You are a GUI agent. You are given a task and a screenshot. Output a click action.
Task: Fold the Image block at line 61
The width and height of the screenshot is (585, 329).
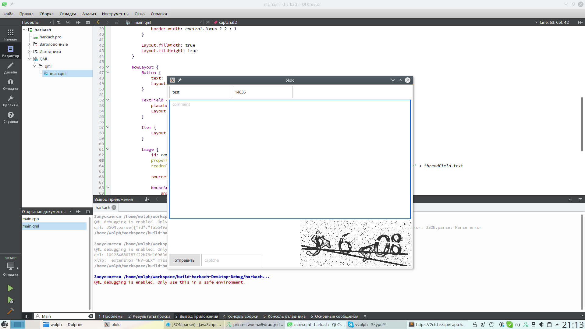pos(108,149)
